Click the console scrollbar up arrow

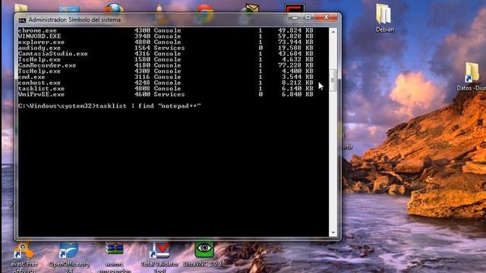(x=333, y=32)
